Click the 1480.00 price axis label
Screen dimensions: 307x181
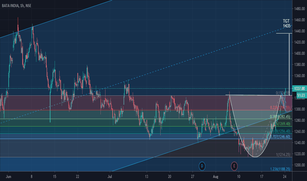click(x=299, y=9)
